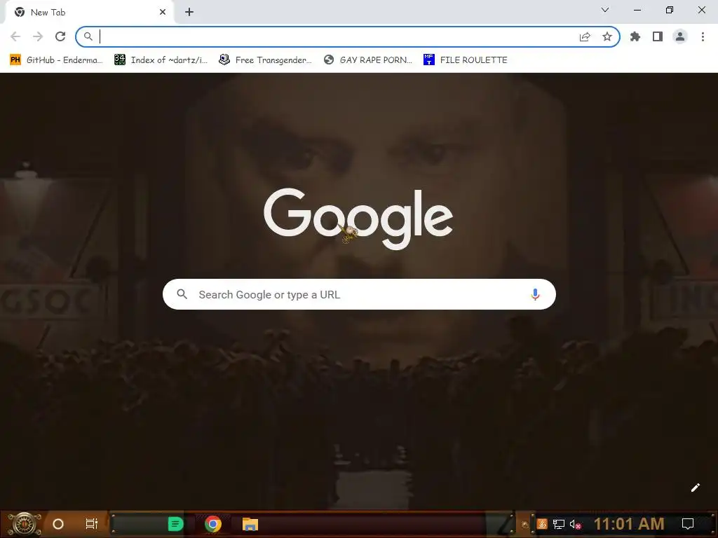Open the 11:01 AM clock
The height and width of the screenshot is (538, 718).
(x=629, y=524)
